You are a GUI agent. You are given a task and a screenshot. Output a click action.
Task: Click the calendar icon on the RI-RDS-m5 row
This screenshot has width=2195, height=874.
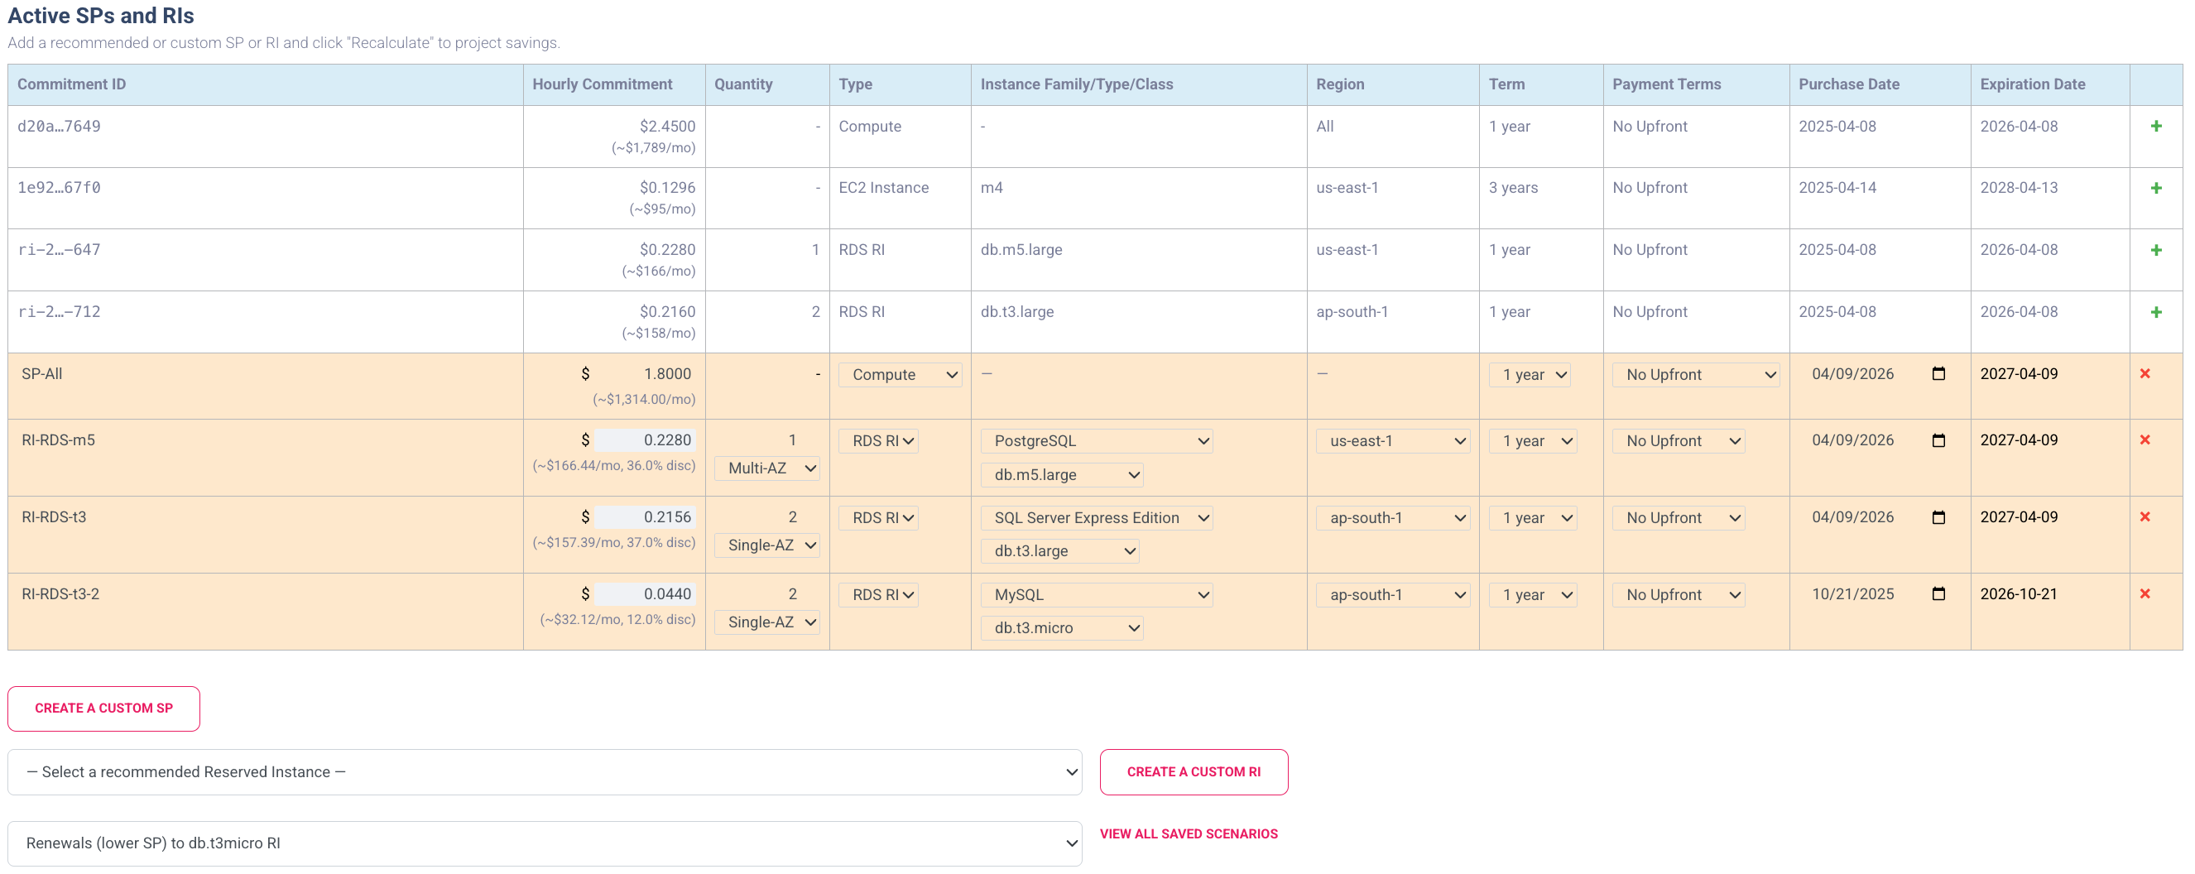(x=1938, y=439)
